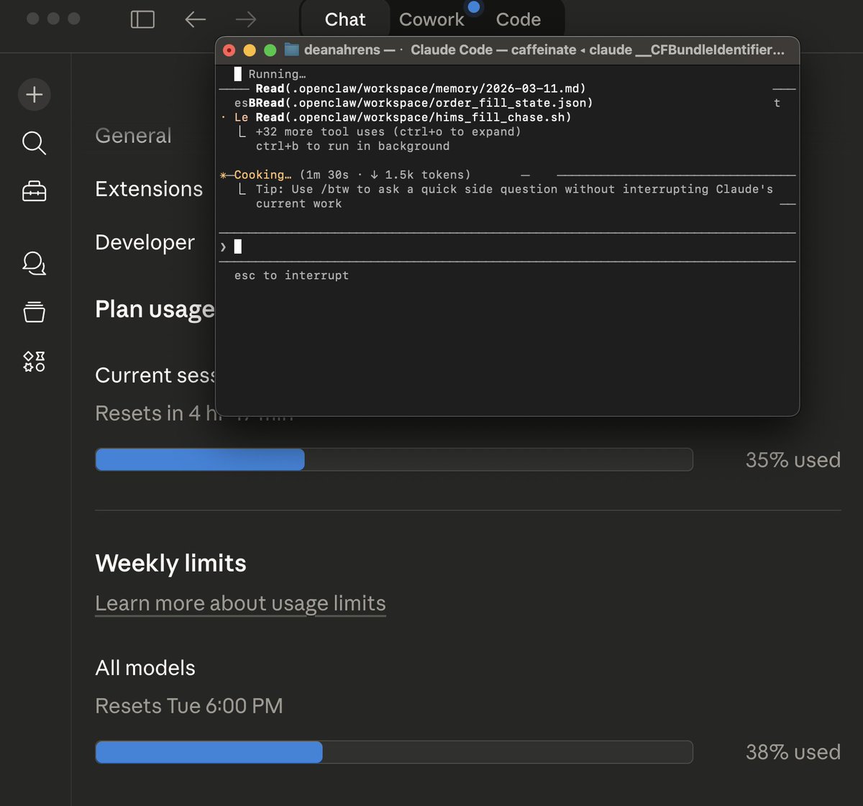
Task: Toggle the sidebar panel icon
Action: (142, 19)
